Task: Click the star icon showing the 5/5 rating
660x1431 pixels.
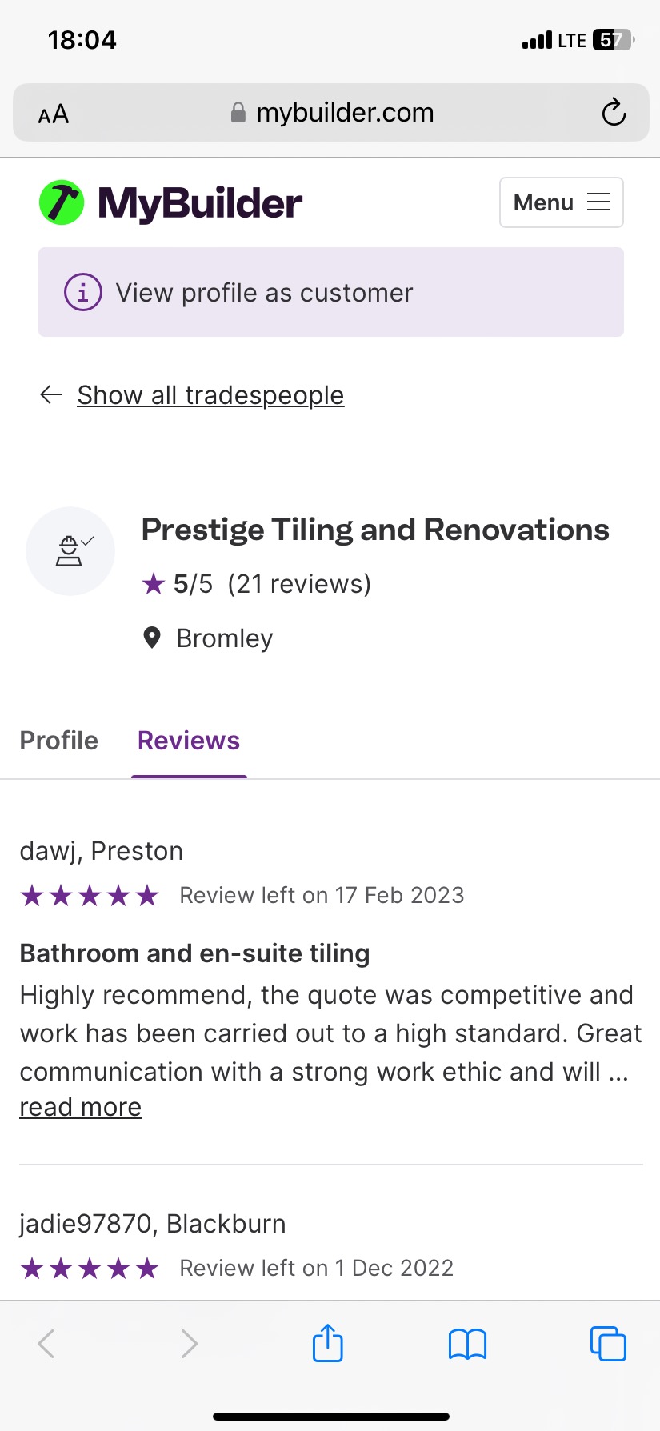Action: 152,583
